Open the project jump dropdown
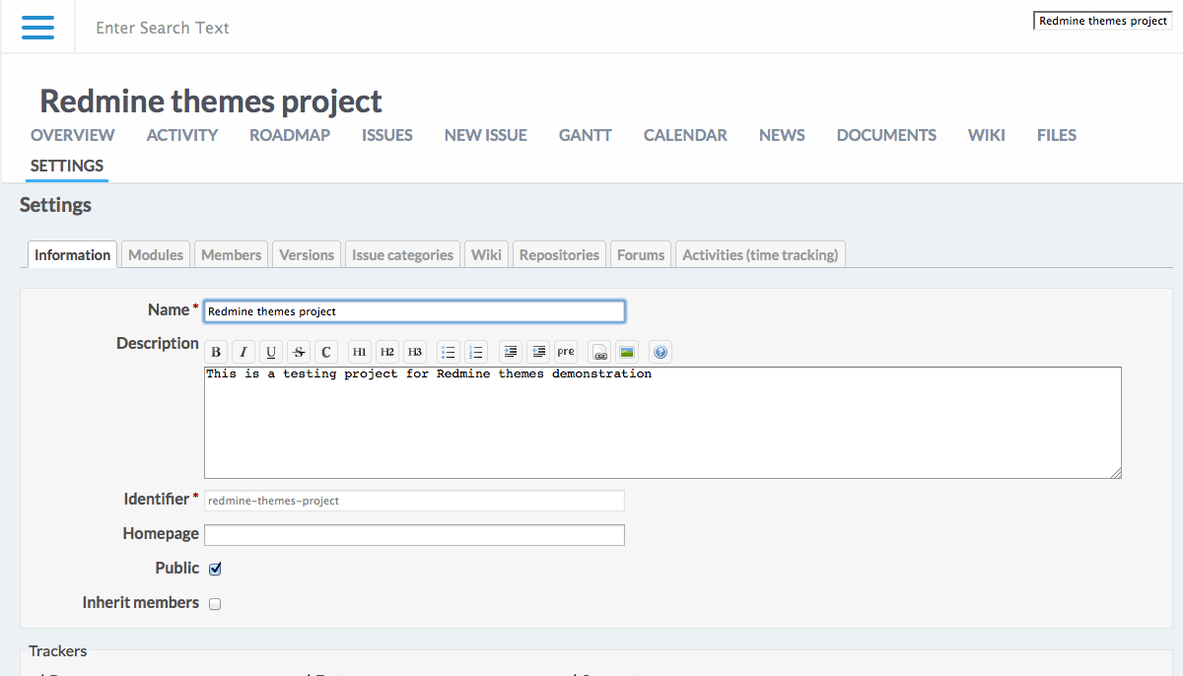Image resolution: width=1183 pixels, height=676 pixels. (1103, 21)
